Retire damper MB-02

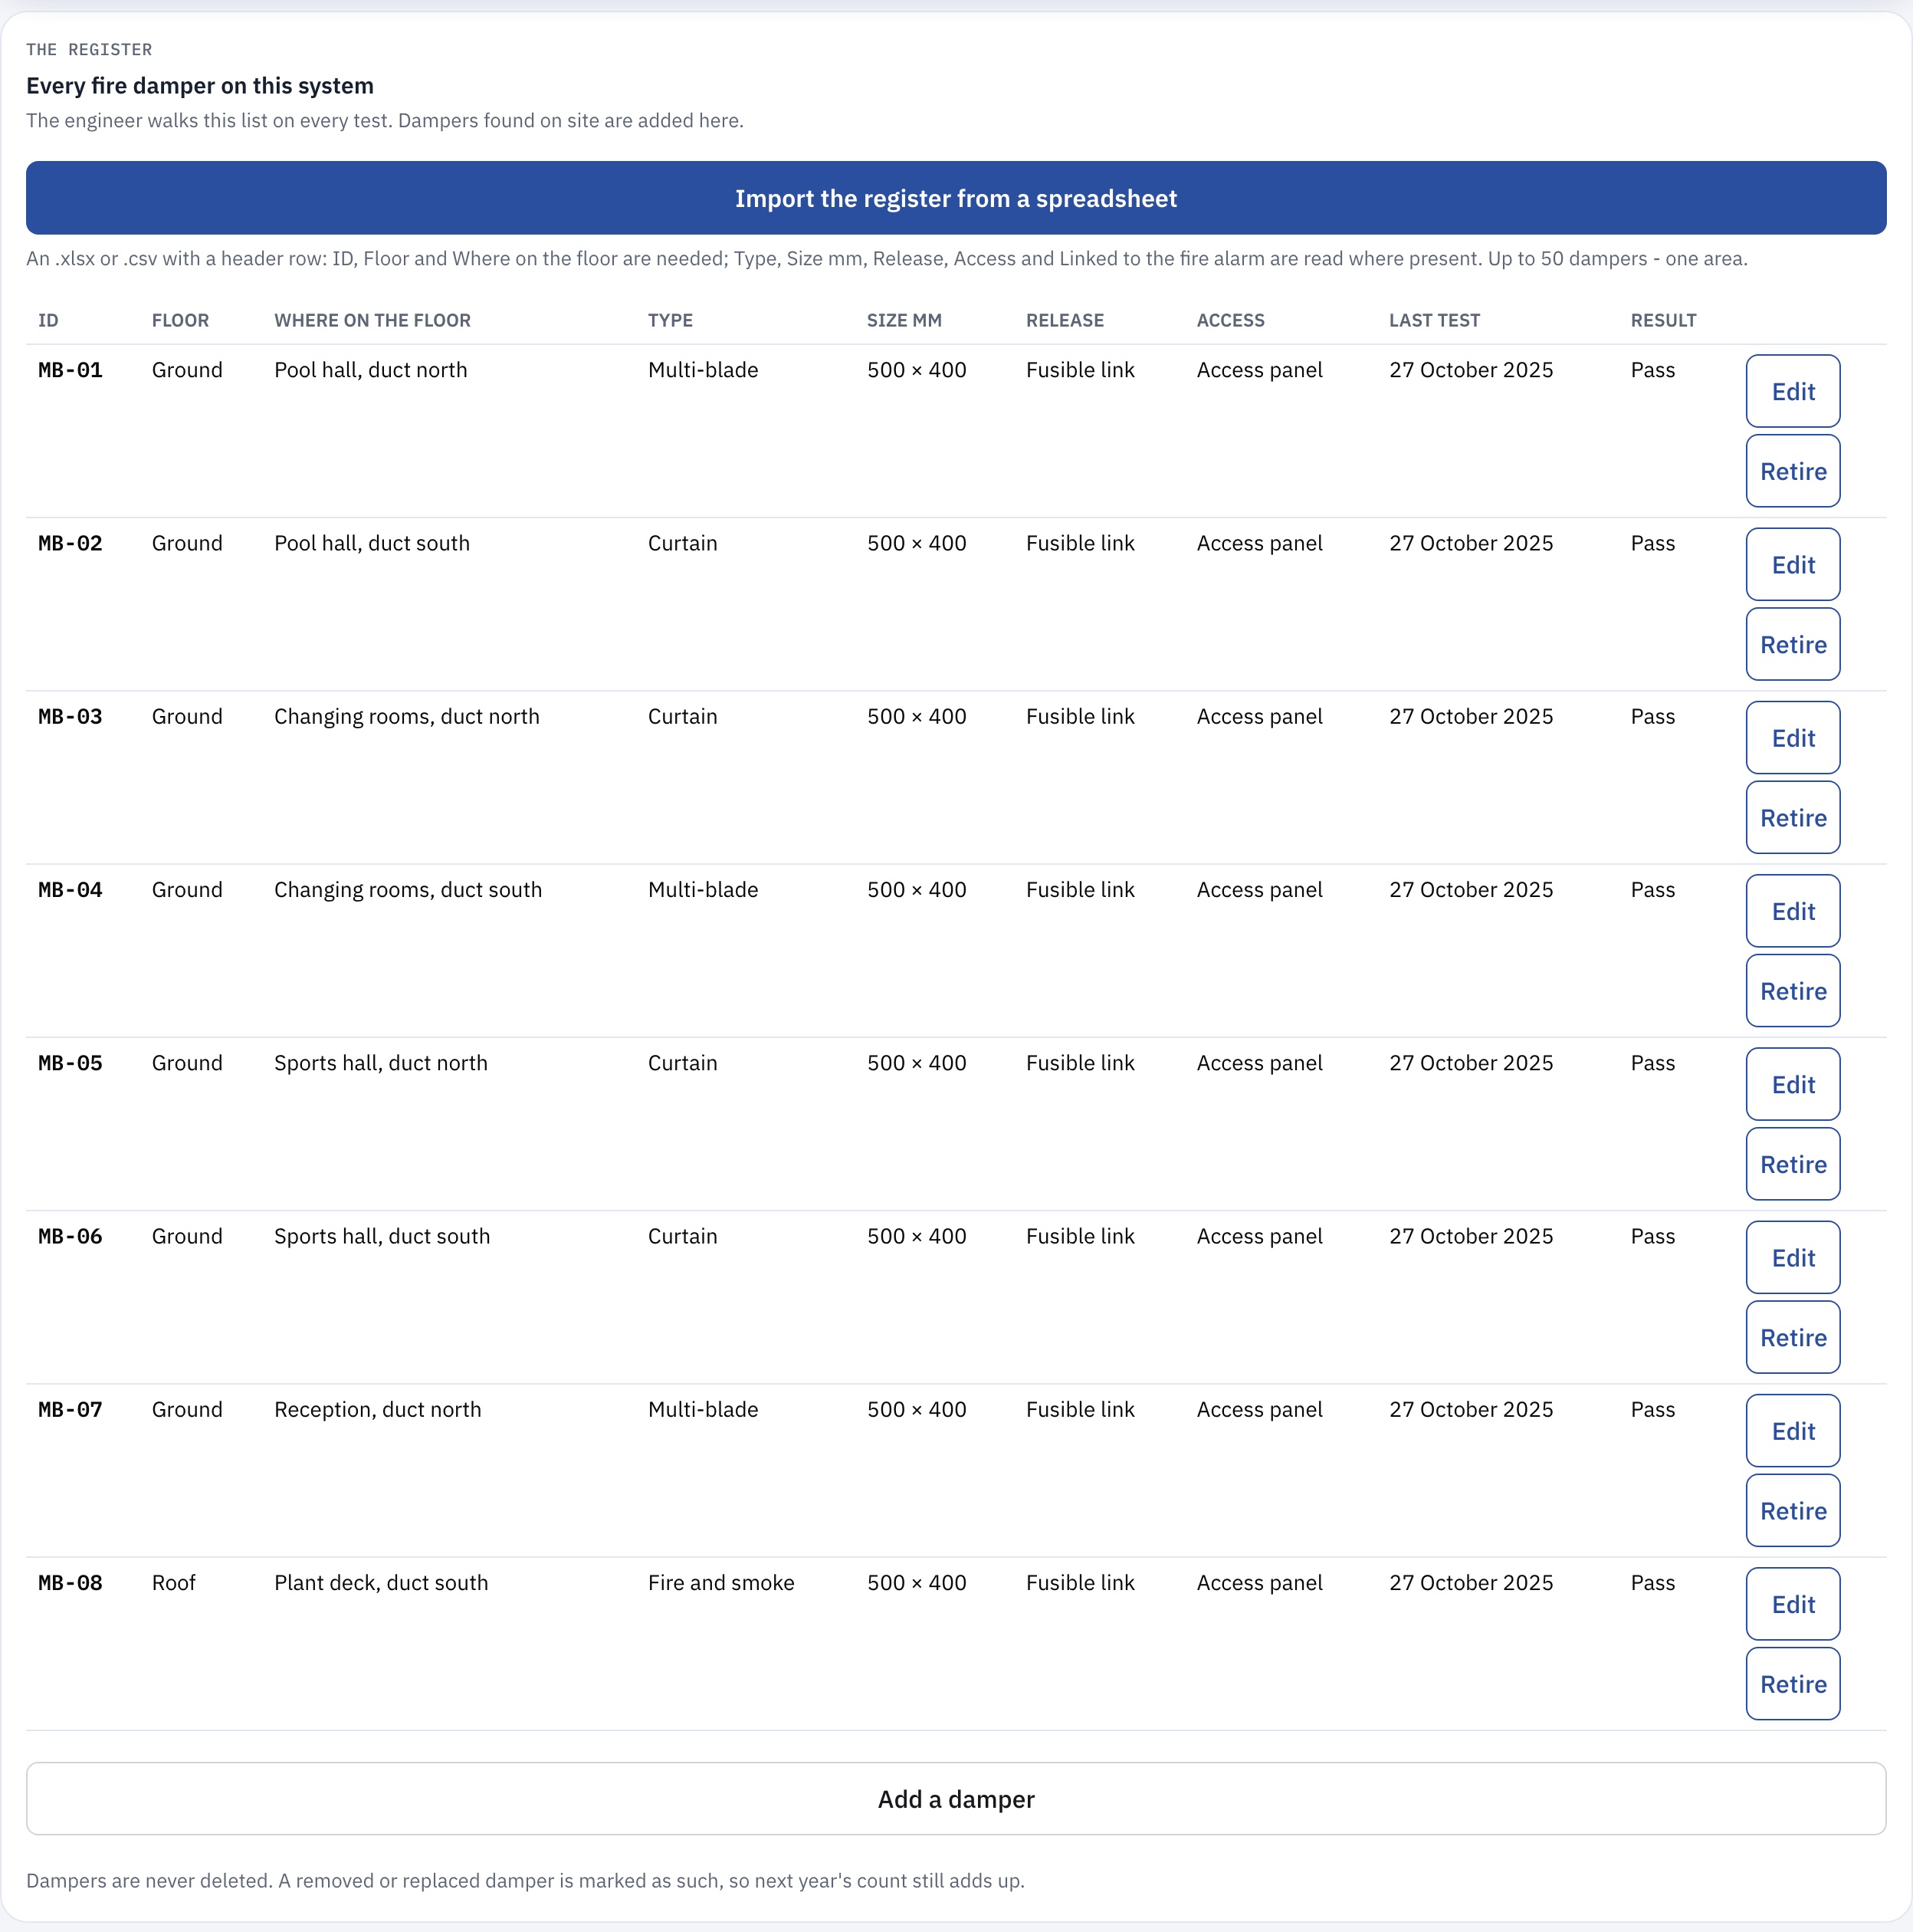coord(1793,644)
